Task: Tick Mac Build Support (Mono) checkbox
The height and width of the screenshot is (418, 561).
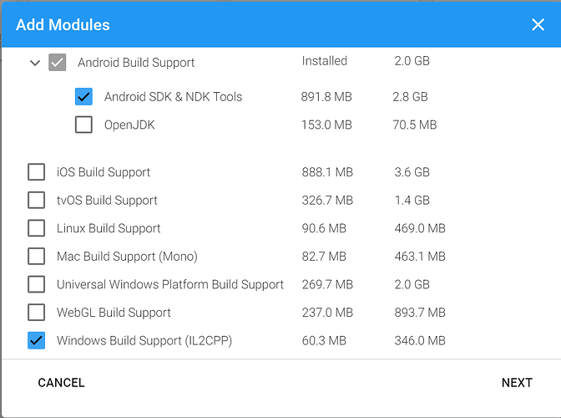Action: 37,257
